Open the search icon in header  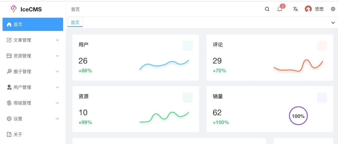(267, 9)
